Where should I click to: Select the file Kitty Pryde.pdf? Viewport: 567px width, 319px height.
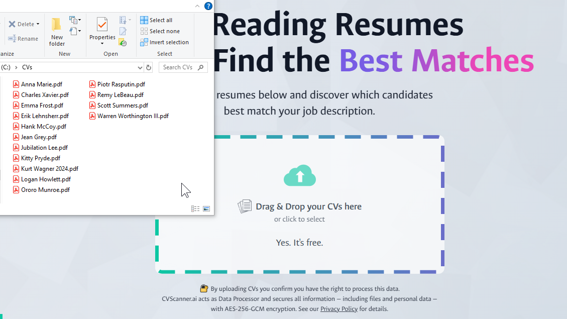[x=37, y=158]
